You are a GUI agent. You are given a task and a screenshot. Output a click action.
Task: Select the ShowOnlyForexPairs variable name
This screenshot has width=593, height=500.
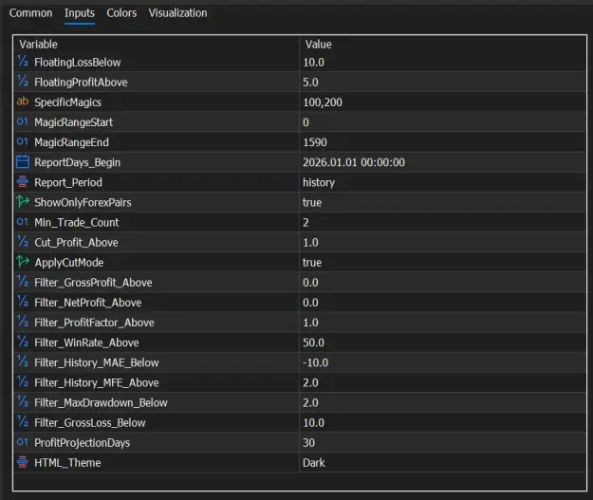(83, 202)
